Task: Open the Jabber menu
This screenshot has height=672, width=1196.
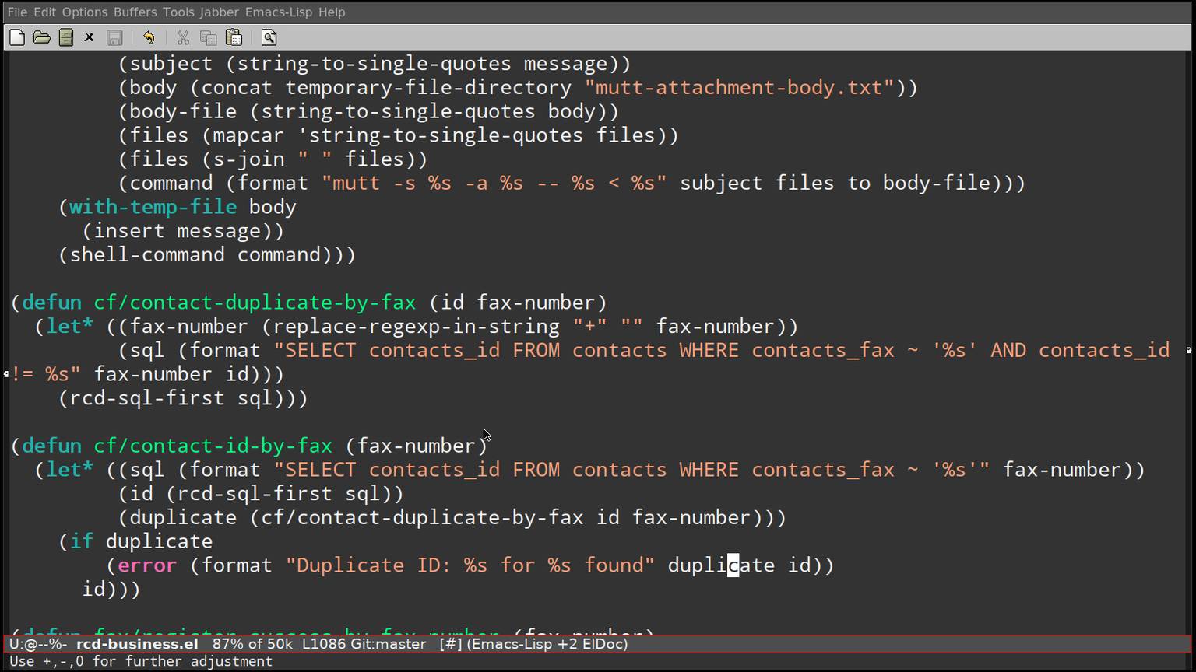Action: (x=220, y=12)
